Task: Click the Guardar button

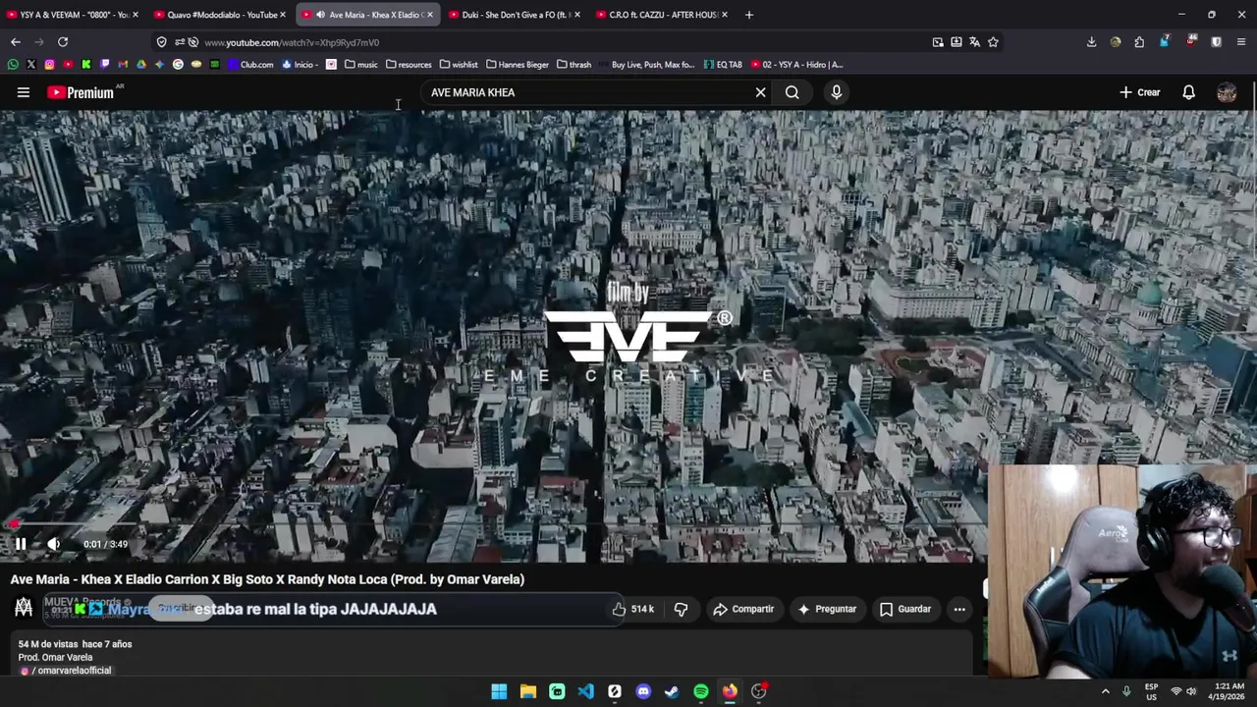Action: pos(904,609)
